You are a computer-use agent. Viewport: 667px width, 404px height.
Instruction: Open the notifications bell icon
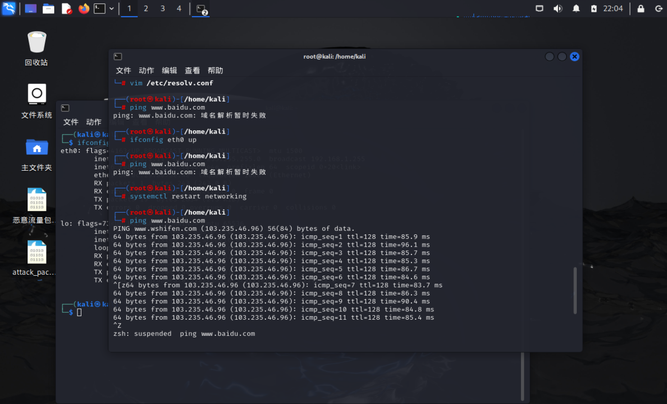pyautogui.click(x=576, y=8)
